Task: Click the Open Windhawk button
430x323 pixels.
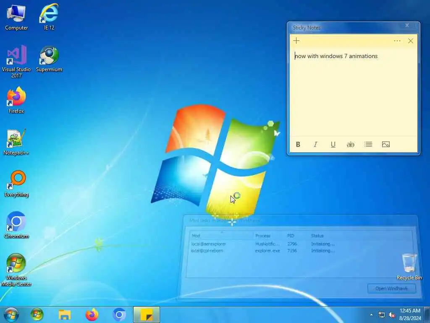Action: (x=392, y=289)
